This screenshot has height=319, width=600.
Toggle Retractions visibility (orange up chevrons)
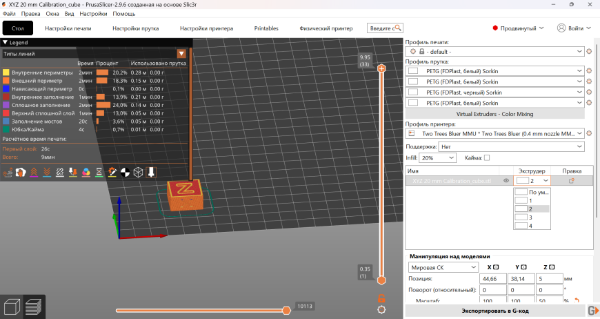tap(34, 173)
